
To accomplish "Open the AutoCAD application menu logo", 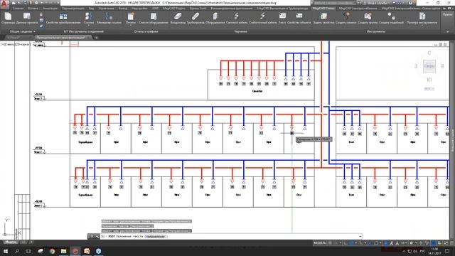I will pyautogui.click(x=4, y=4).
